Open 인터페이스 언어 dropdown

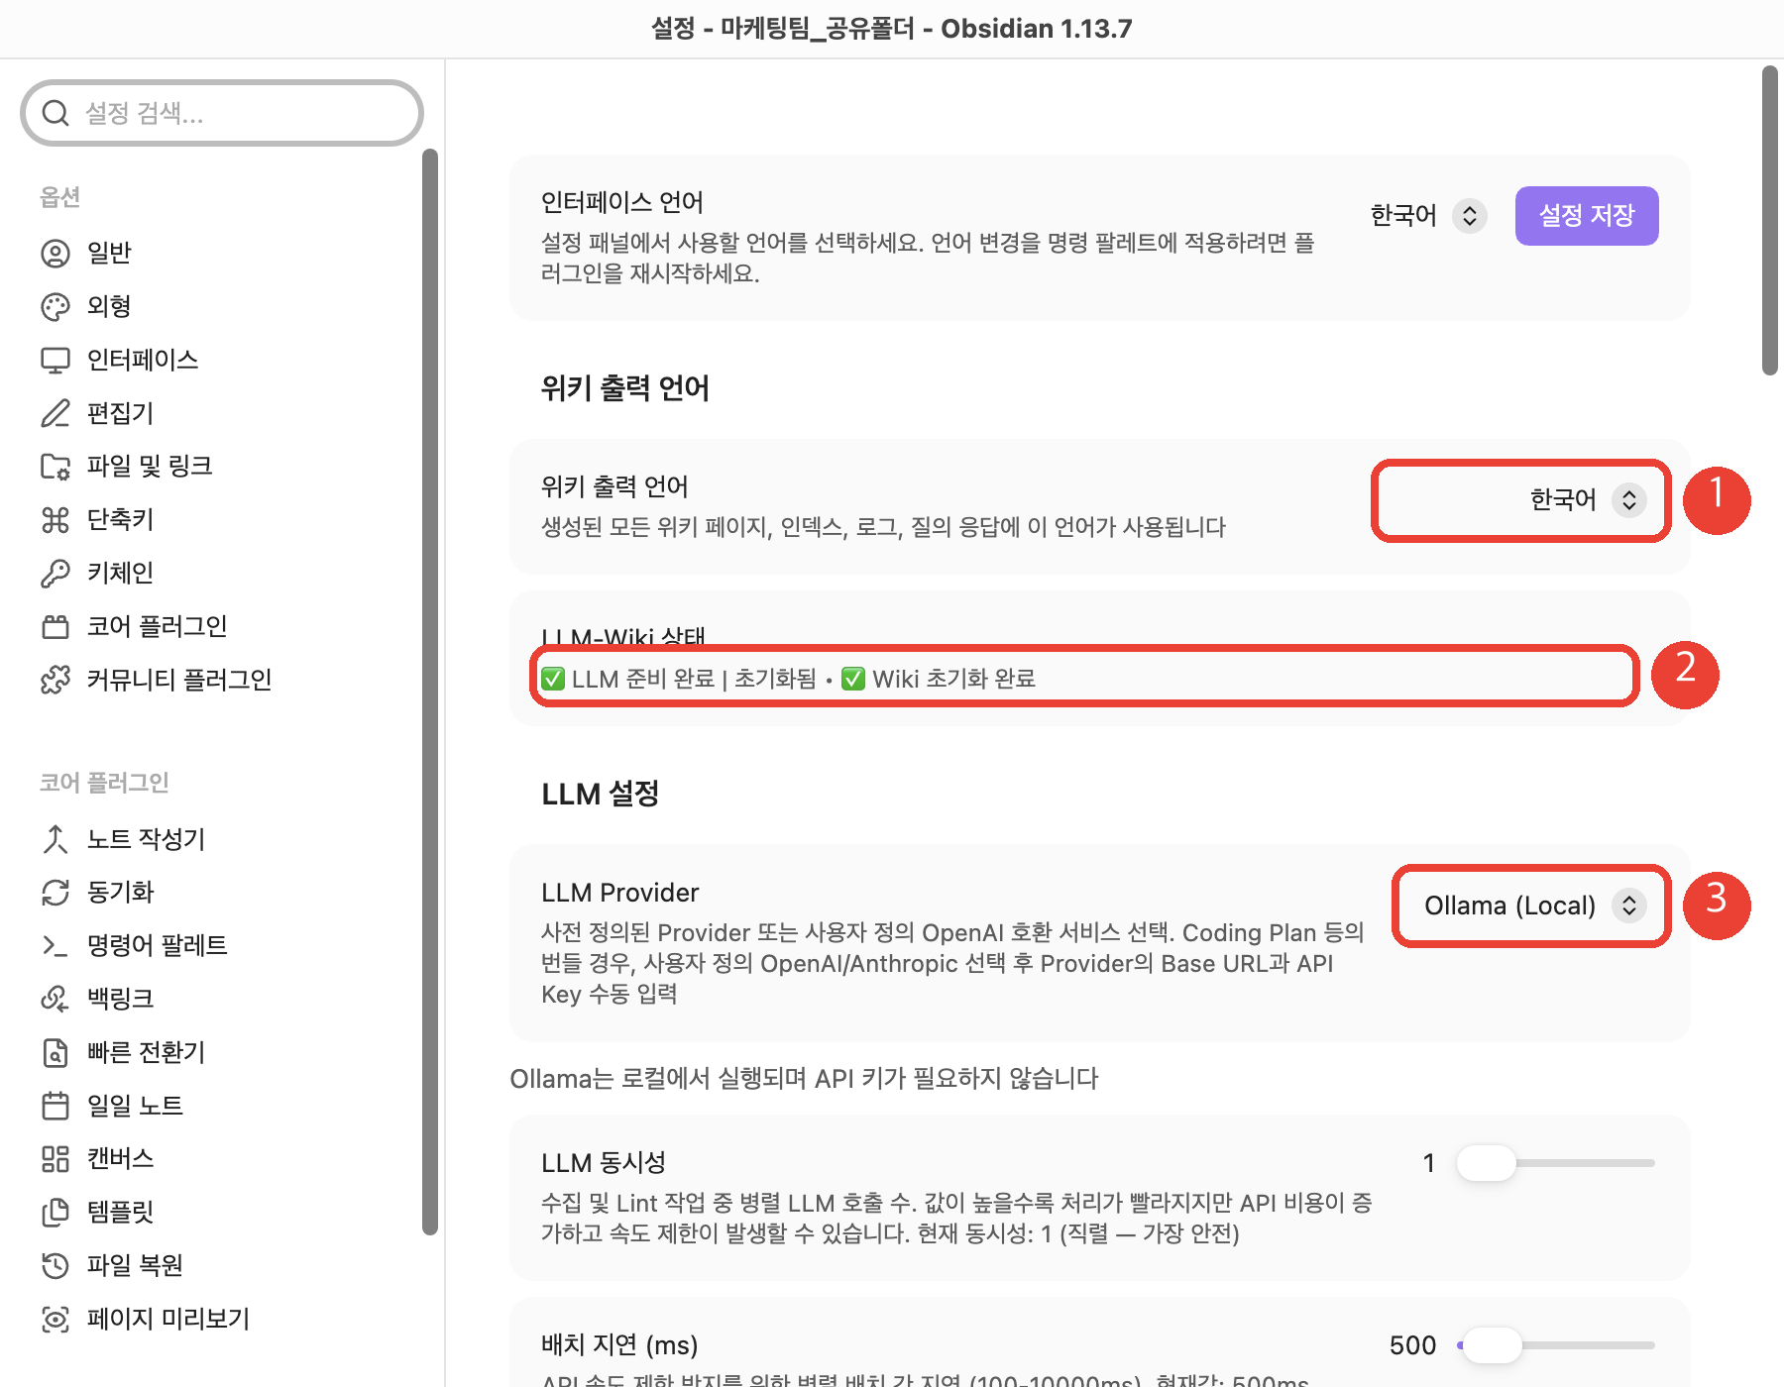1428,216
